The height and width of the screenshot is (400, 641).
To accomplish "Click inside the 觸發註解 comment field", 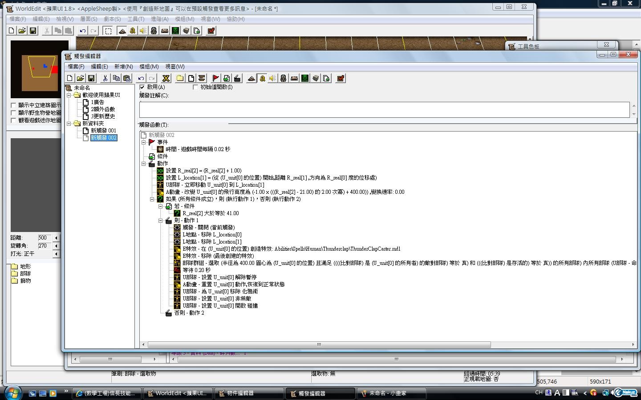I will pyautogui.click(x=385, y=110).
